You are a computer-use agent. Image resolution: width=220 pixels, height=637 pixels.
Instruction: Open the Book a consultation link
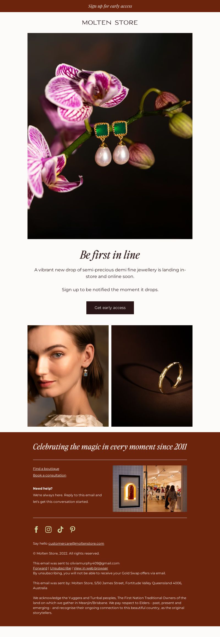[x=50, y=475]
